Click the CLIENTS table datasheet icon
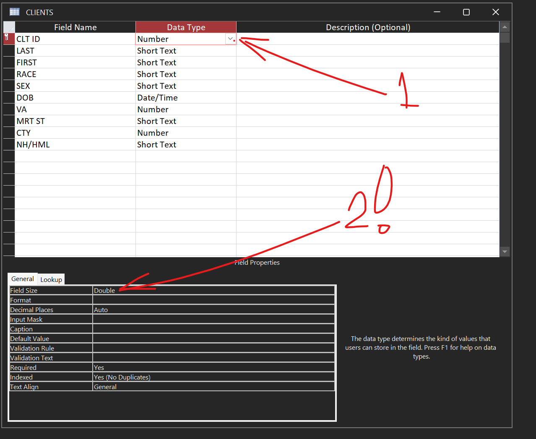The height and width of the screenshot is (439, 536). coord(15,12)
